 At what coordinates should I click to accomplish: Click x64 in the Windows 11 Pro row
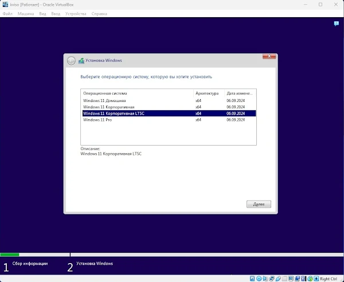pos(198,120)
